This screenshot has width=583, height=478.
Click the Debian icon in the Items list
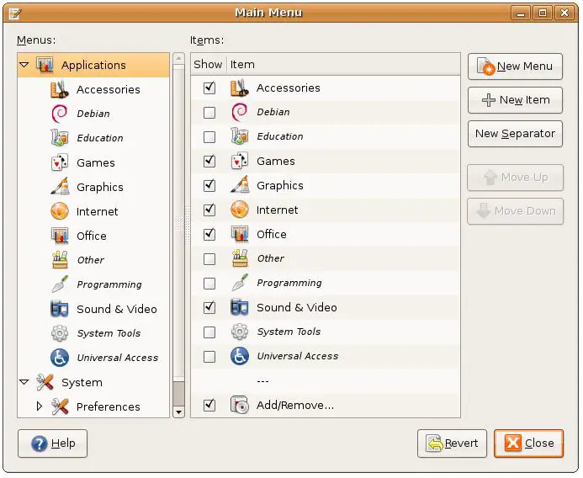[x=240, y=112]
